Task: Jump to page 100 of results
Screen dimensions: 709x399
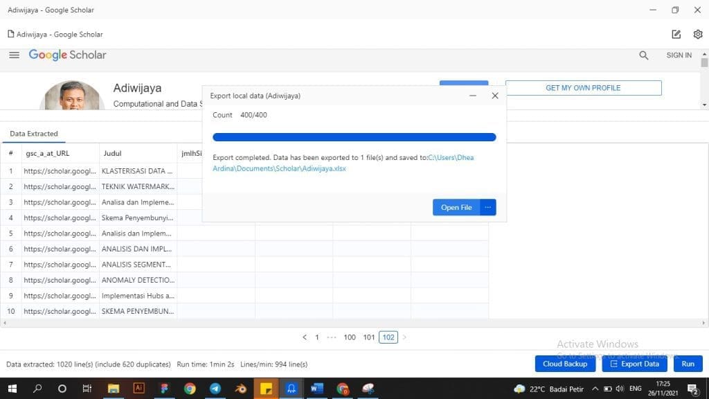Action: (350, 337)
